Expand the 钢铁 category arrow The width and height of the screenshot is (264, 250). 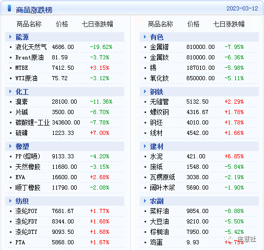pos(145,92)
